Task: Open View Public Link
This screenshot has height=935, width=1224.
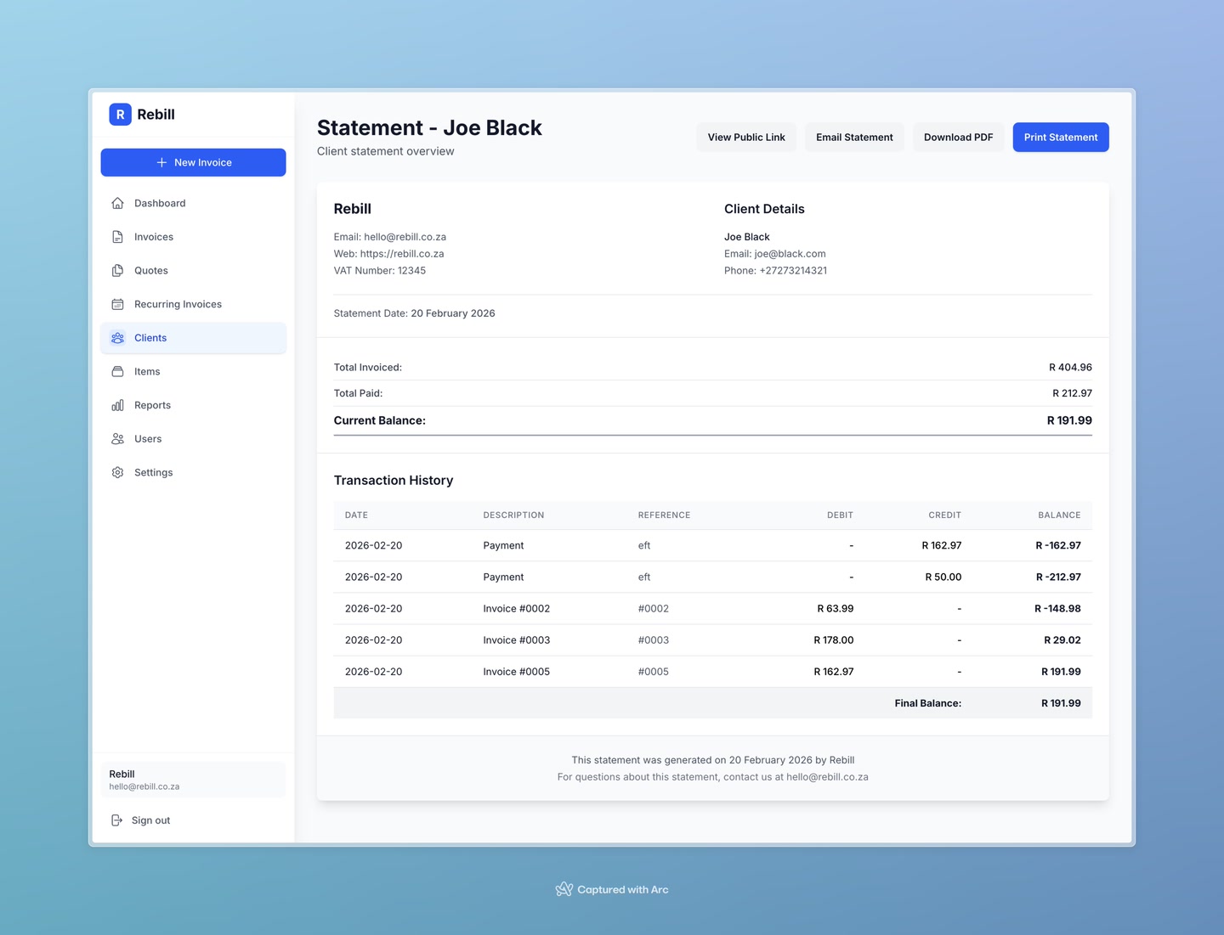Action: pos(746,138)
